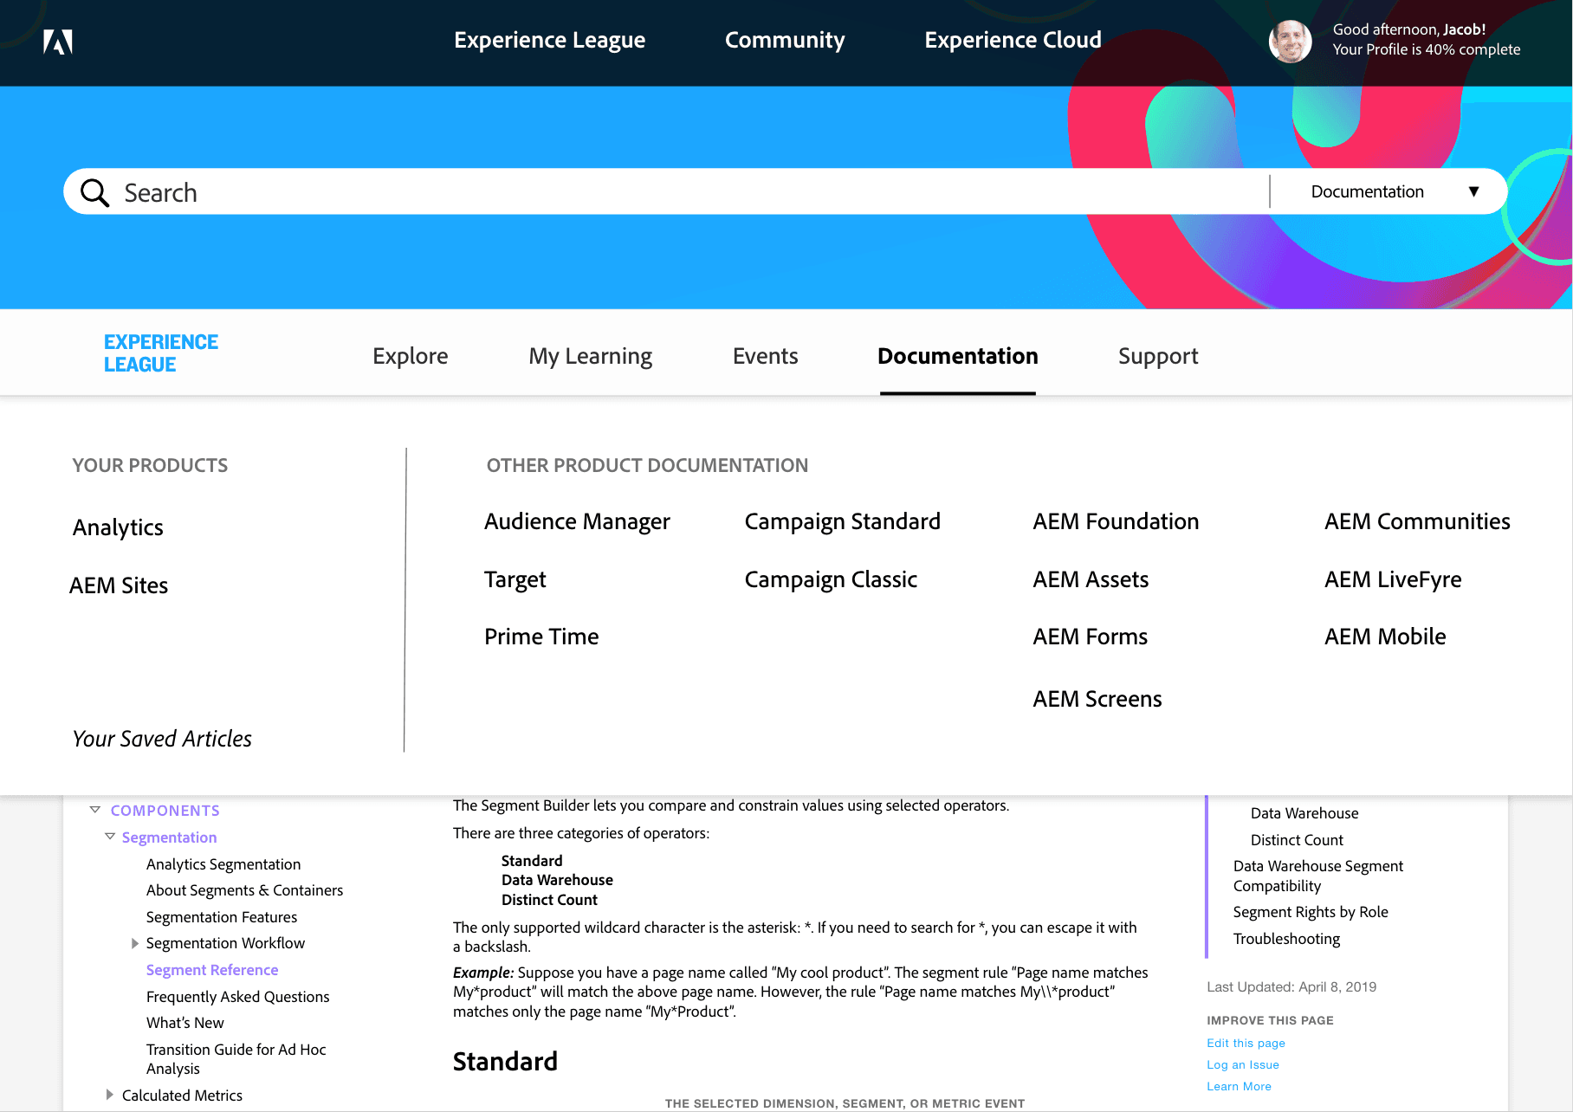Switch to the Events tab
The height and width of the screenshot is (1112, 1573).
766,356
